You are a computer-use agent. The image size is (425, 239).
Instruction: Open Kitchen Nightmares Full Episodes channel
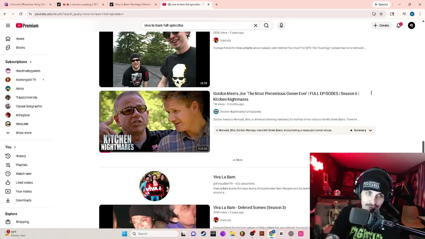[x=240, y=112]
